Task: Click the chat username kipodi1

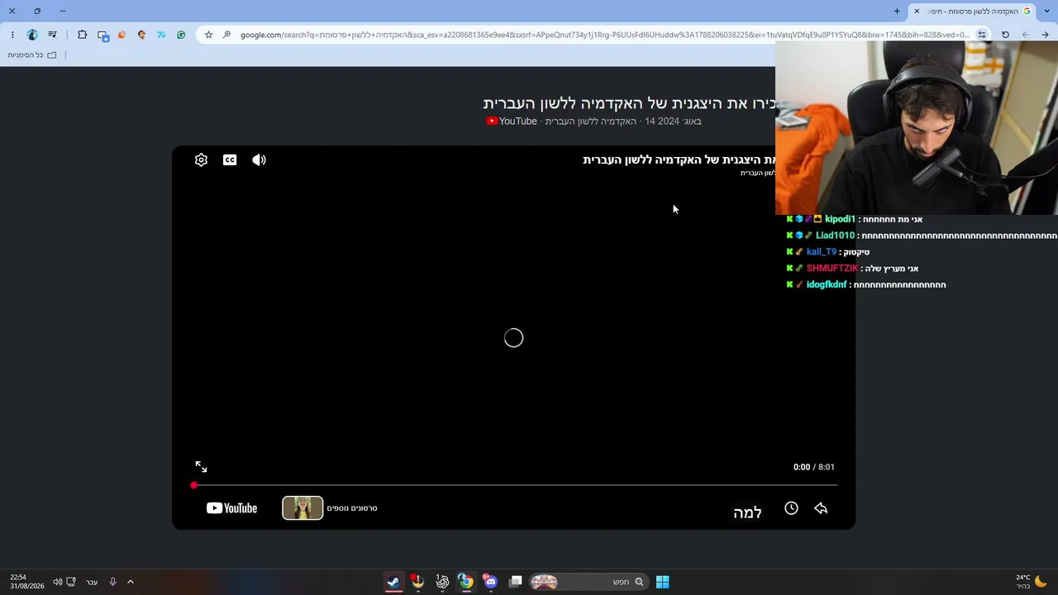Action: click(x=840, y=219)
